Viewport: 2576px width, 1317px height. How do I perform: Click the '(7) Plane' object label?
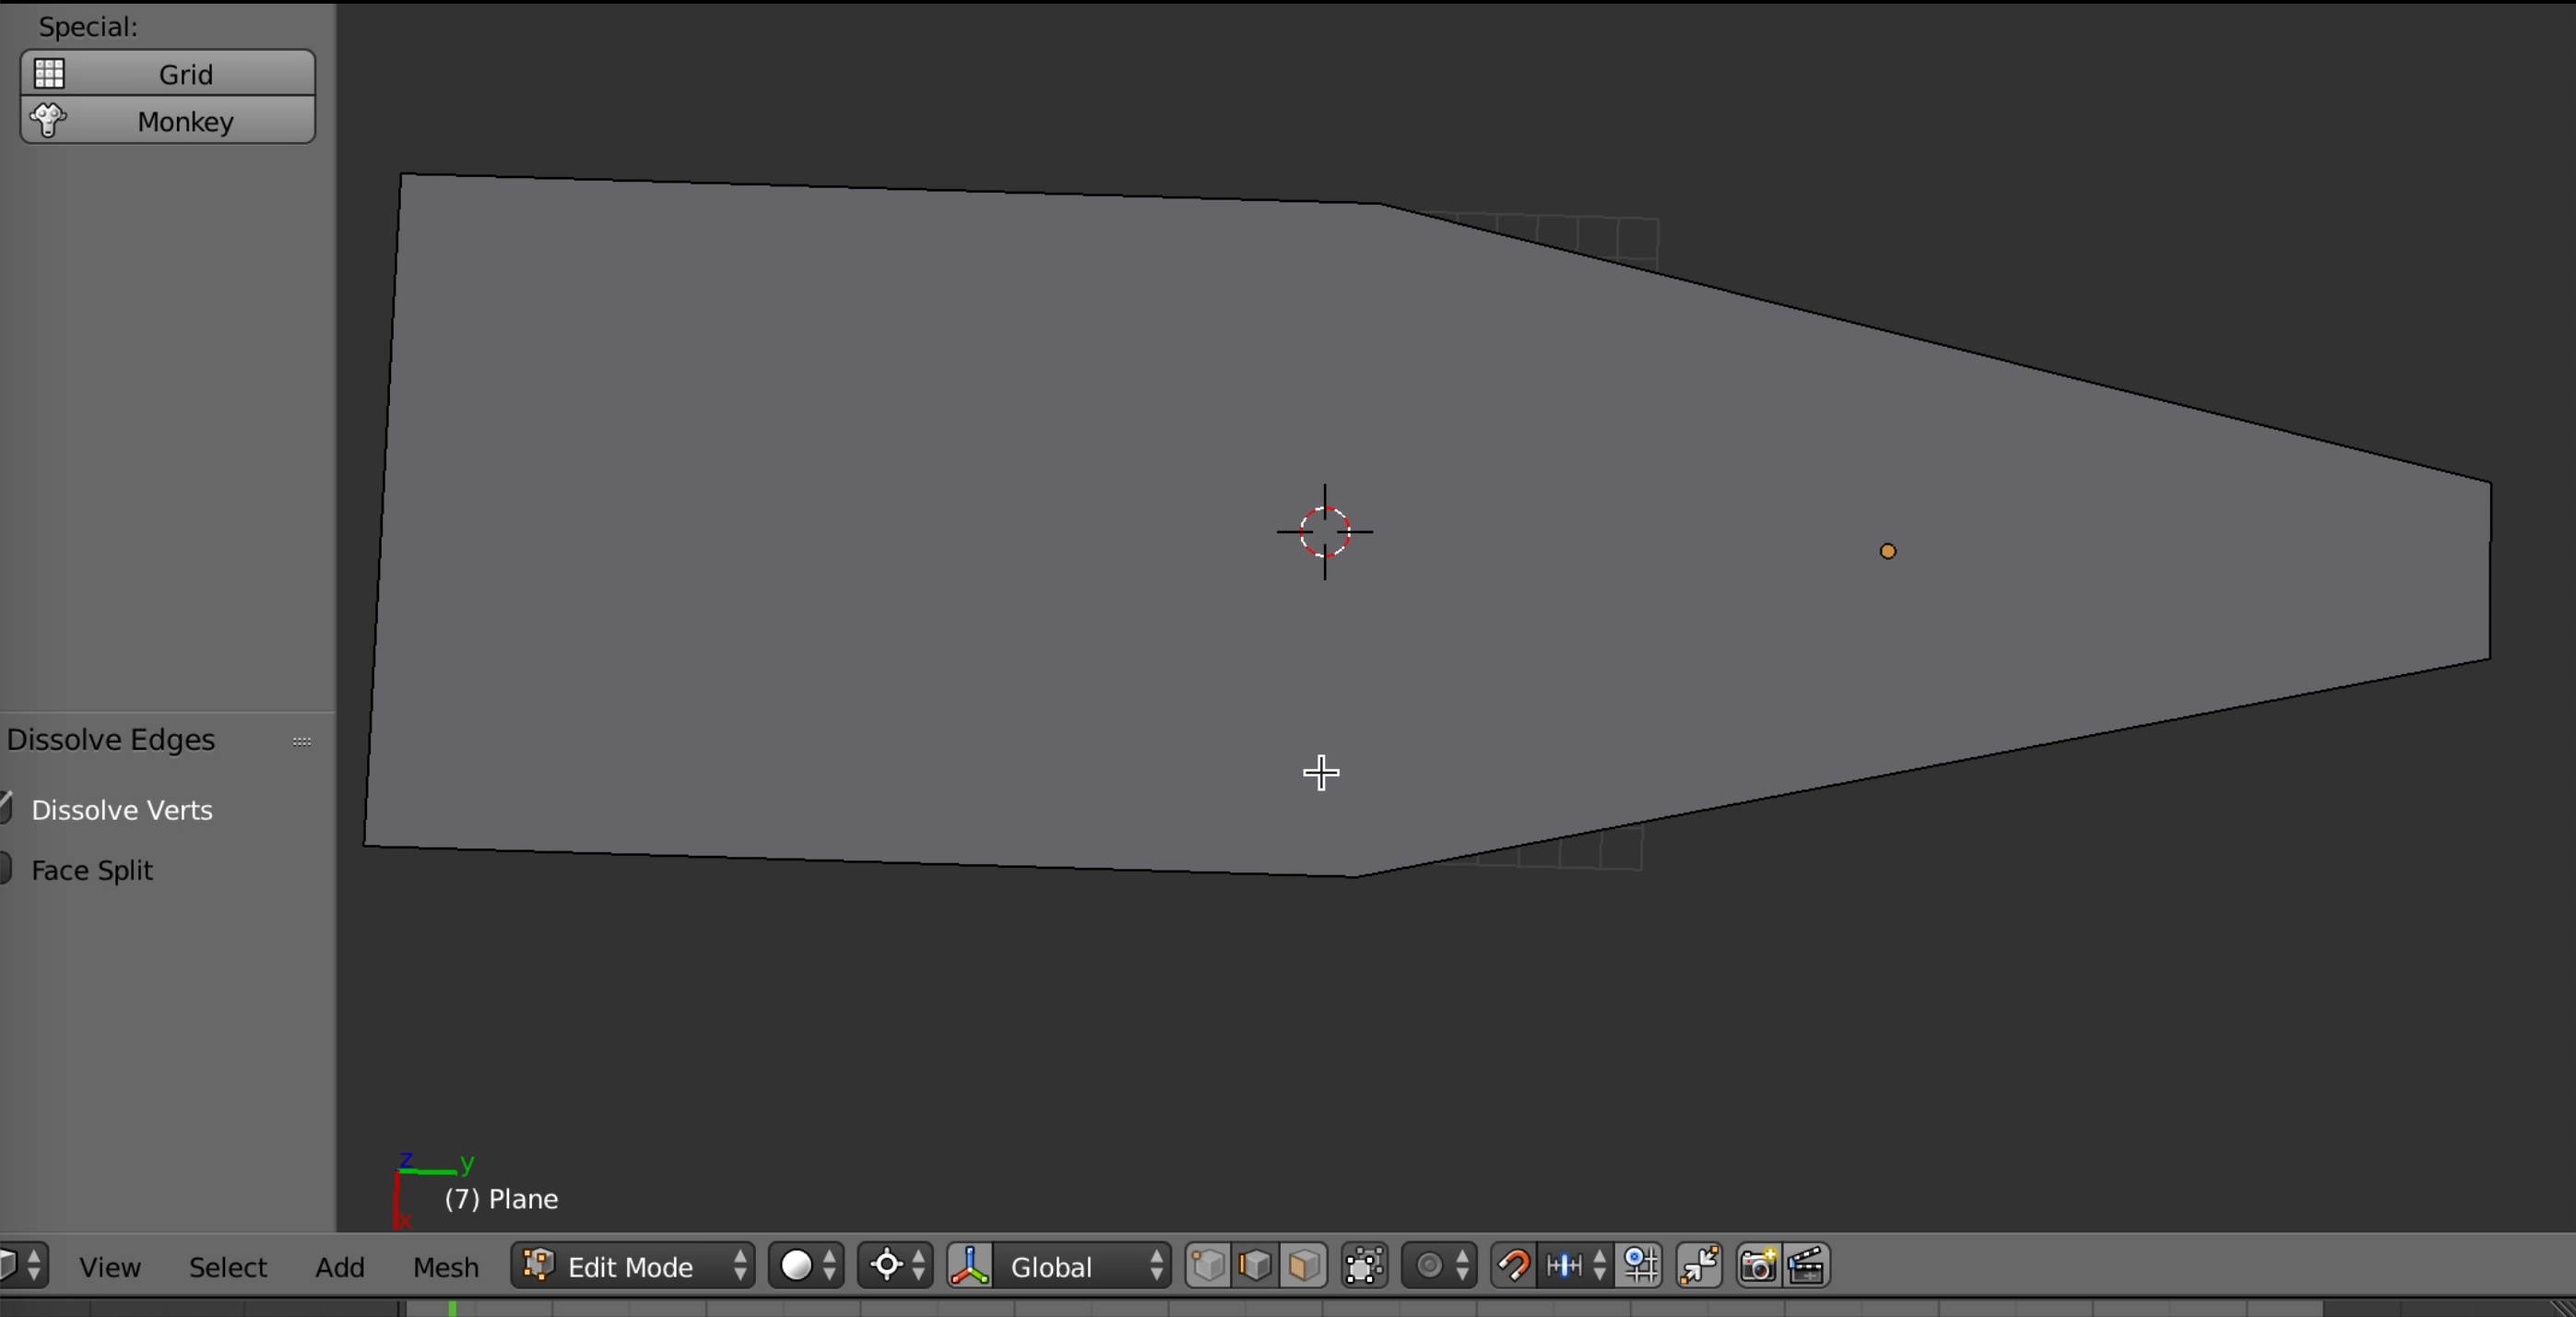(x=501, y=1199)
